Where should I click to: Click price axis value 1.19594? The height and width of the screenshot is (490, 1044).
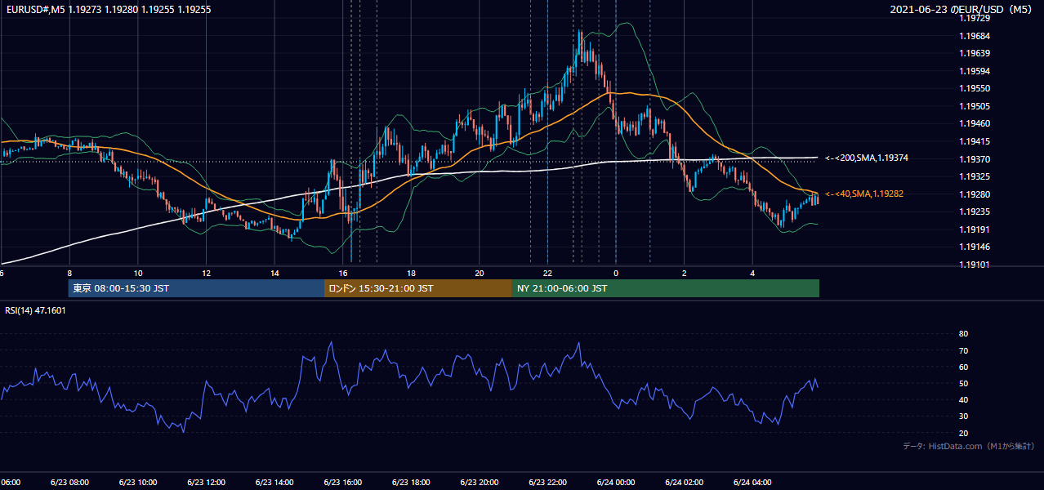tap(974, 71)
